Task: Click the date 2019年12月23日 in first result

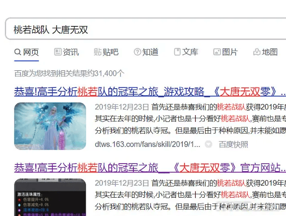Action: [x=122, y=107]
